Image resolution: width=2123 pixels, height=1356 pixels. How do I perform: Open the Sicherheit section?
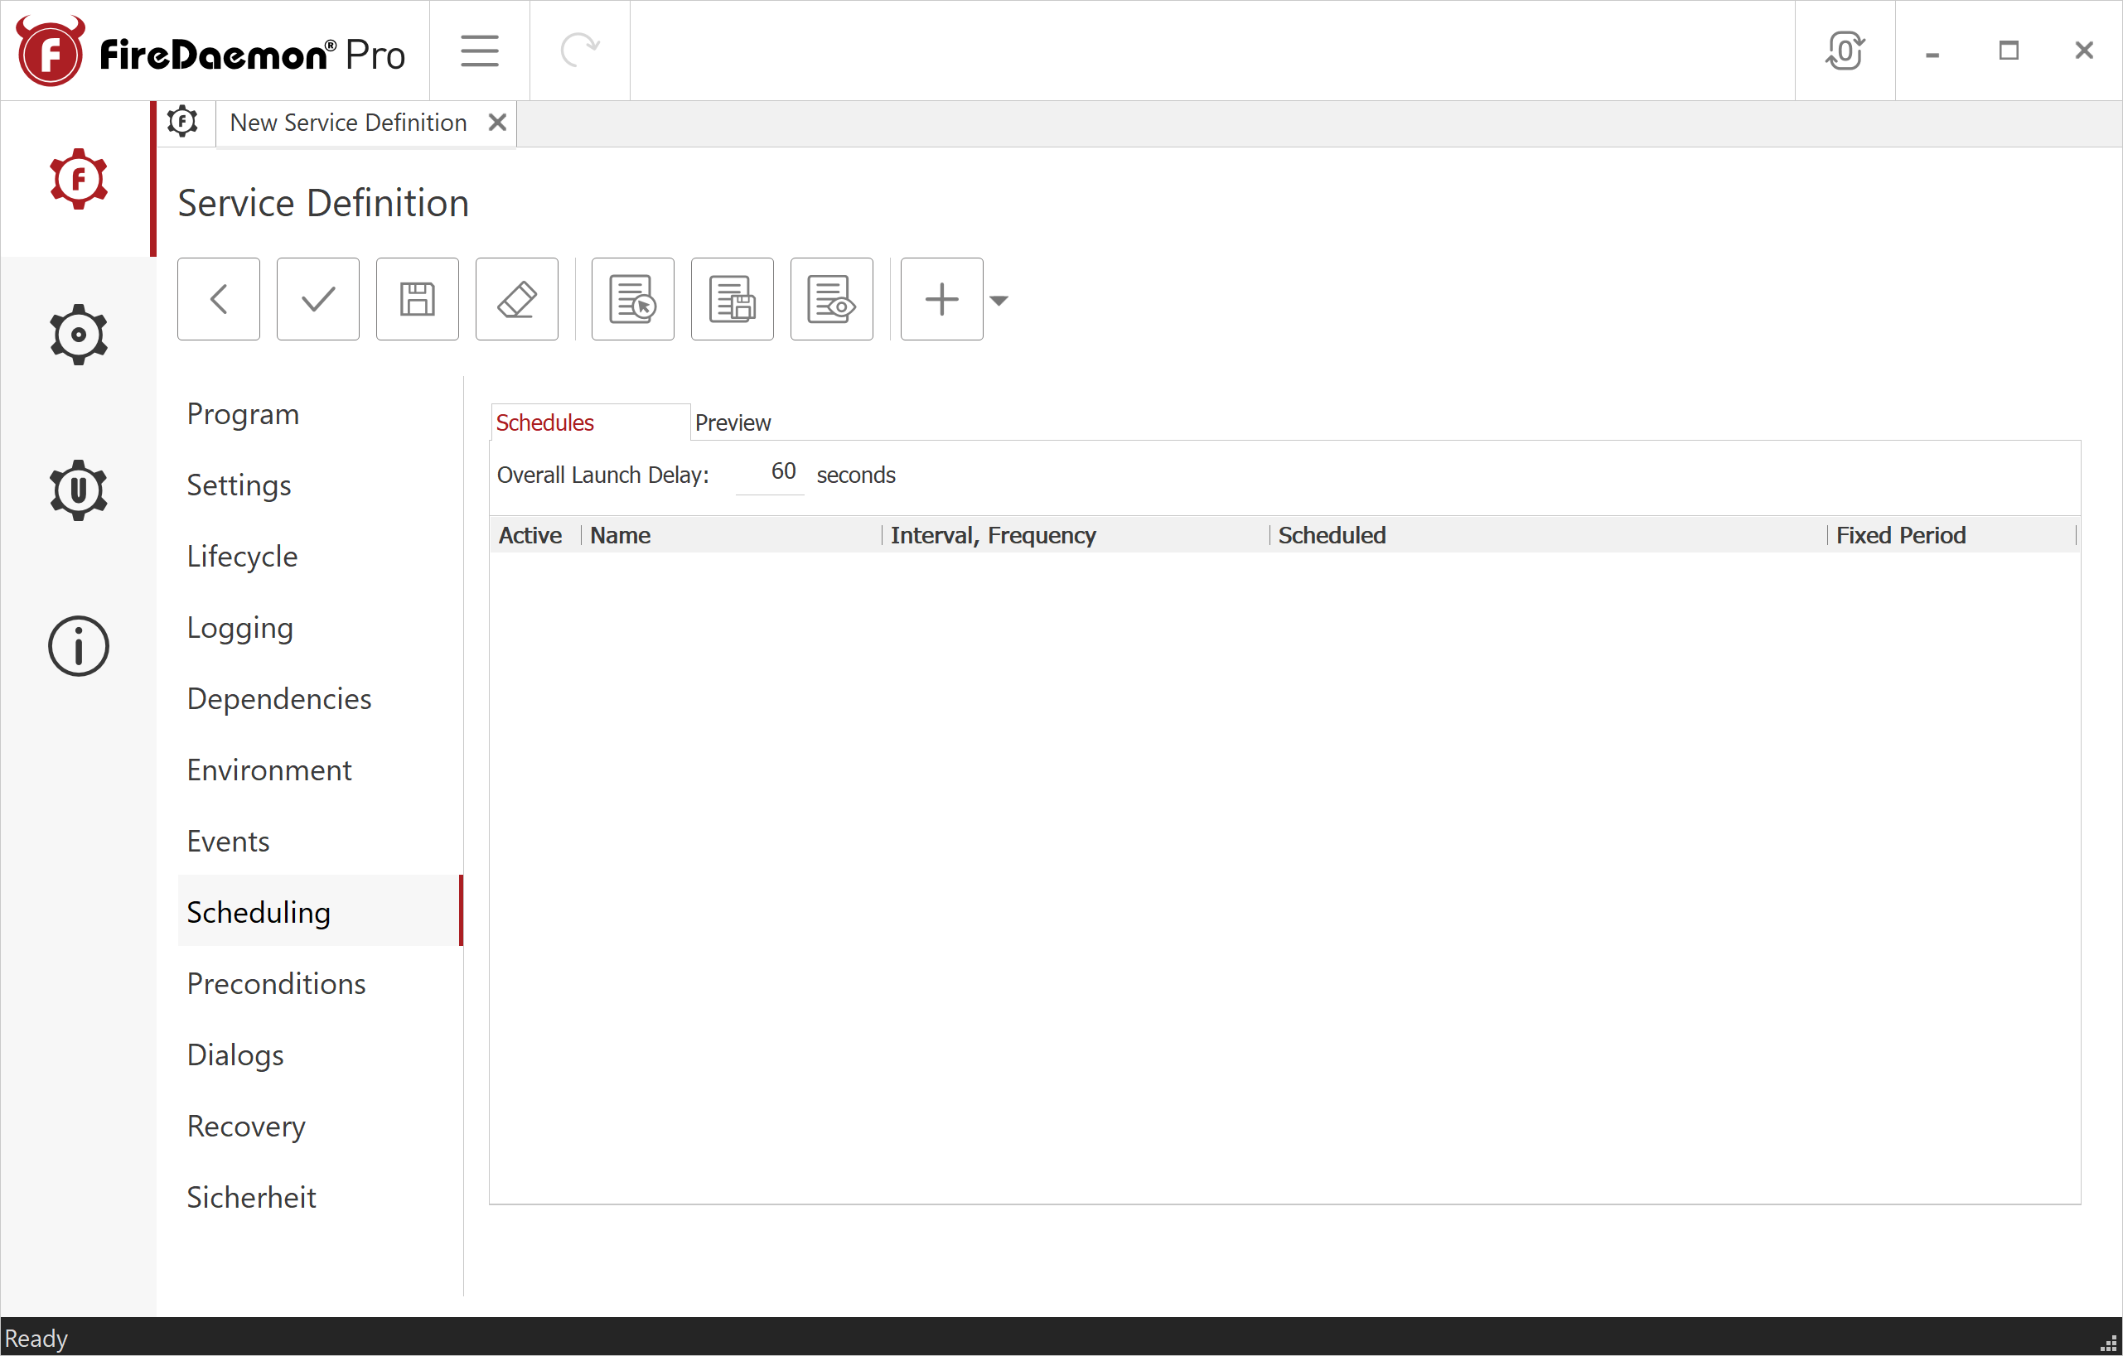point(250,1196)
